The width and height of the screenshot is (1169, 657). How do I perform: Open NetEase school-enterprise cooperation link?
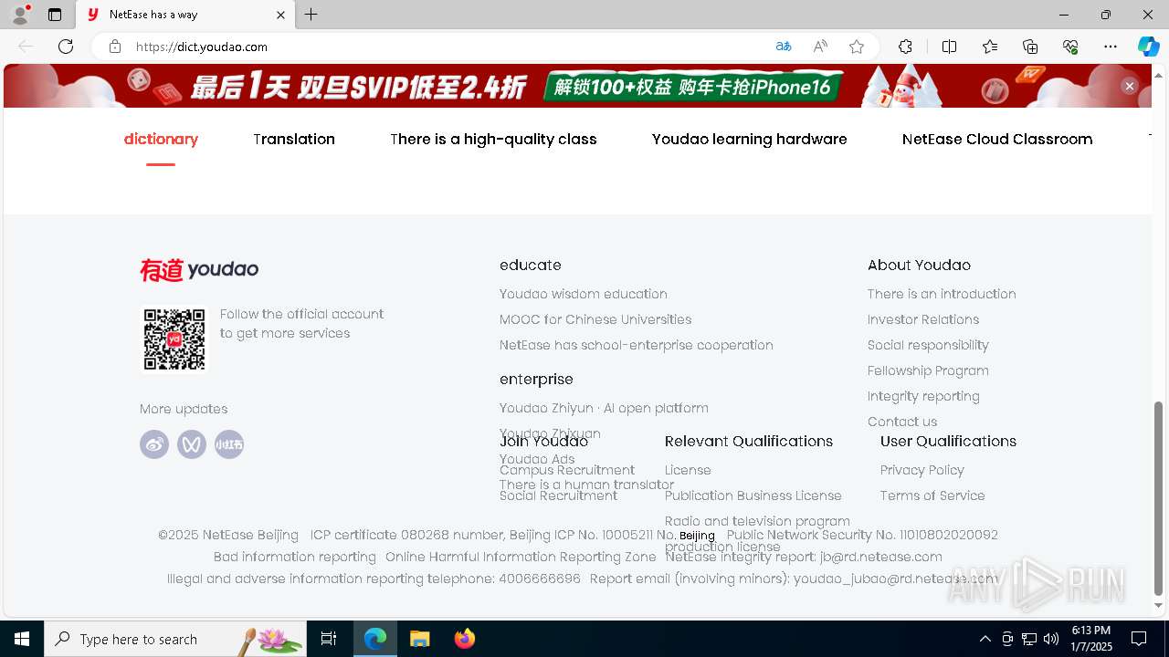637,345
